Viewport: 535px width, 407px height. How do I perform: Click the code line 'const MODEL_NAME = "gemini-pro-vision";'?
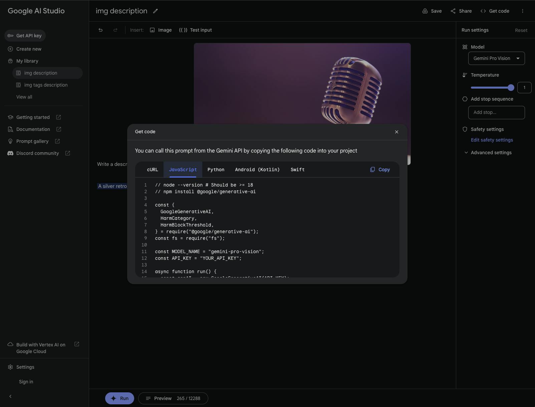coord(209,251)
